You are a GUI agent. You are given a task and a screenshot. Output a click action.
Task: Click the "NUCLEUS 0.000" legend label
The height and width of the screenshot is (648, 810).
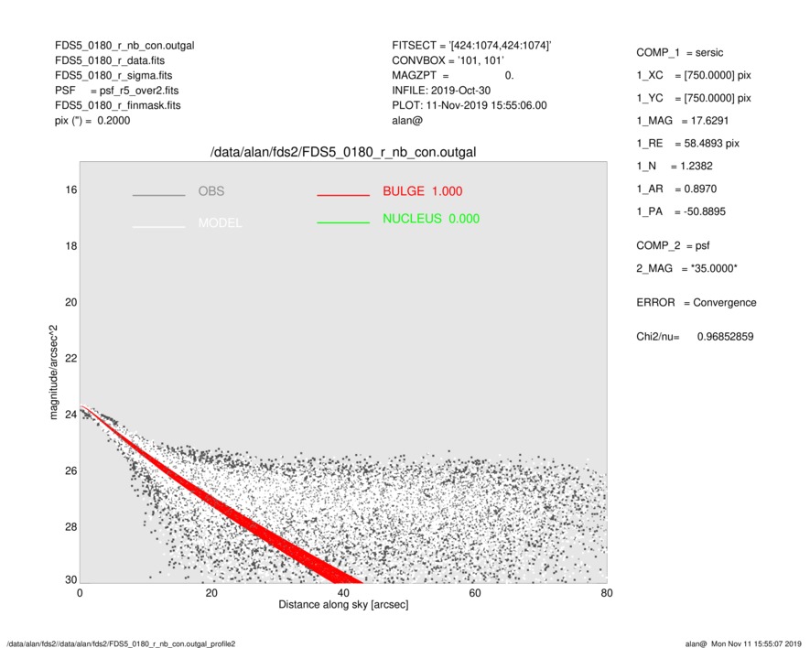pyautogui.click(x=431, y=219)
